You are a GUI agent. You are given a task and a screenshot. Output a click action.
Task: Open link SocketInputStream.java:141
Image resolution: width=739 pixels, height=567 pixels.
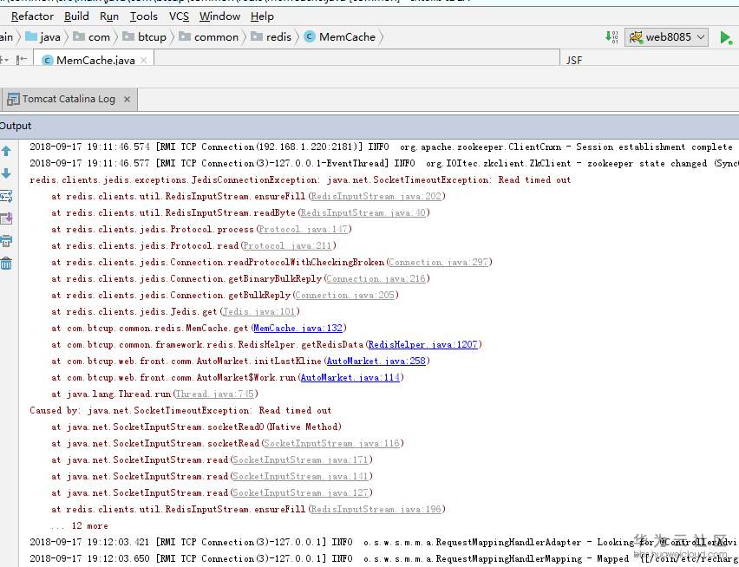click(x=300, y=477)
